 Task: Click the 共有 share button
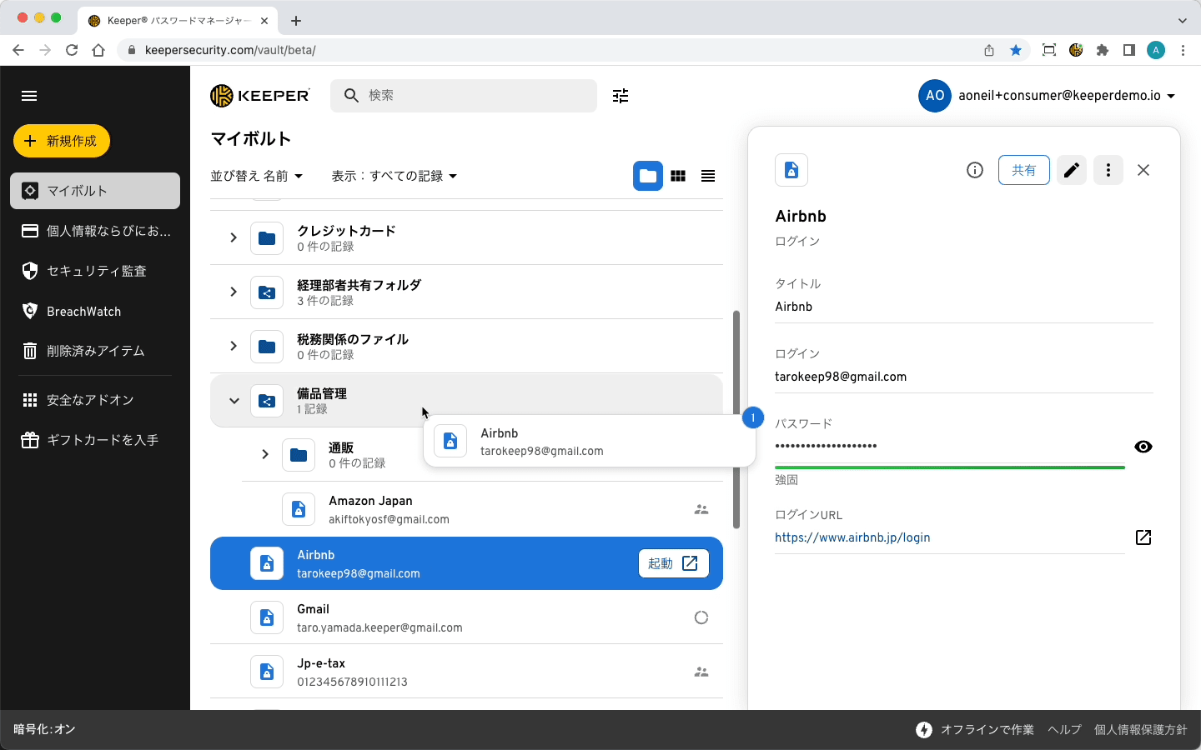(x=1023, y=170)
